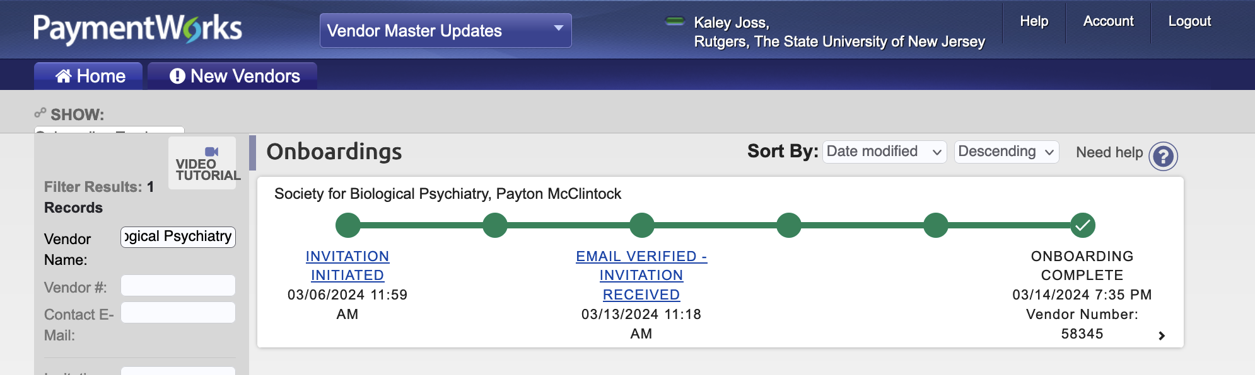Change the Descending order dropdown
Viewport: 1255px width, 375px height.
1006,152
